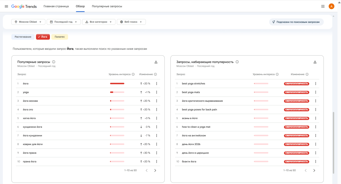Download the Популярные запросы list
The height and width of the screenshot is (184, 341).
pos(156,62)
